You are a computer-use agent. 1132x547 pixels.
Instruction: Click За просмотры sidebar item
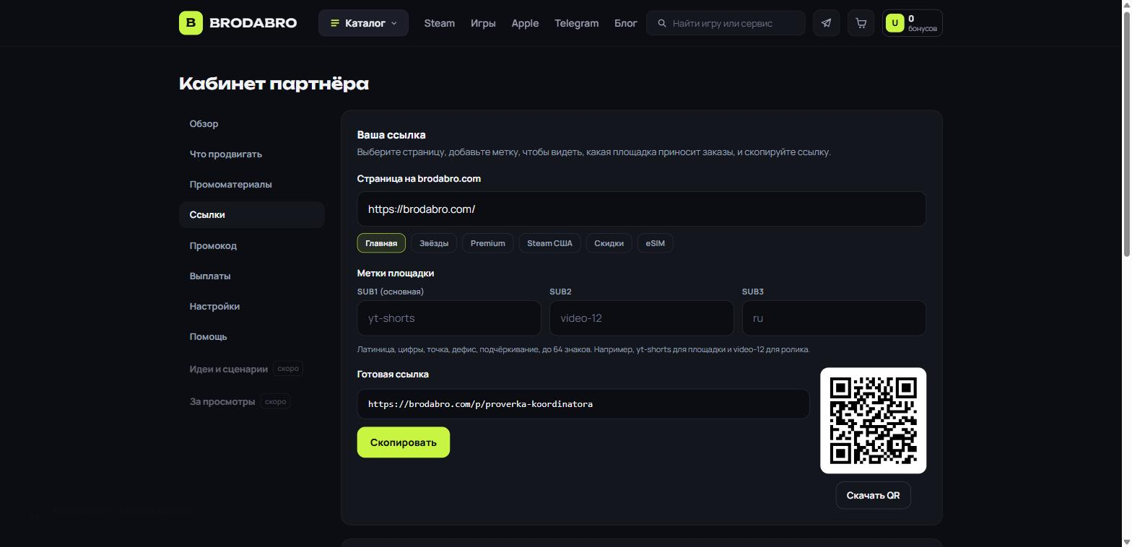[252, 401]
